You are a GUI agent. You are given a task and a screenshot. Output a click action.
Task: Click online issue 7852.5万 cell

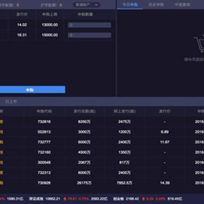125,183
